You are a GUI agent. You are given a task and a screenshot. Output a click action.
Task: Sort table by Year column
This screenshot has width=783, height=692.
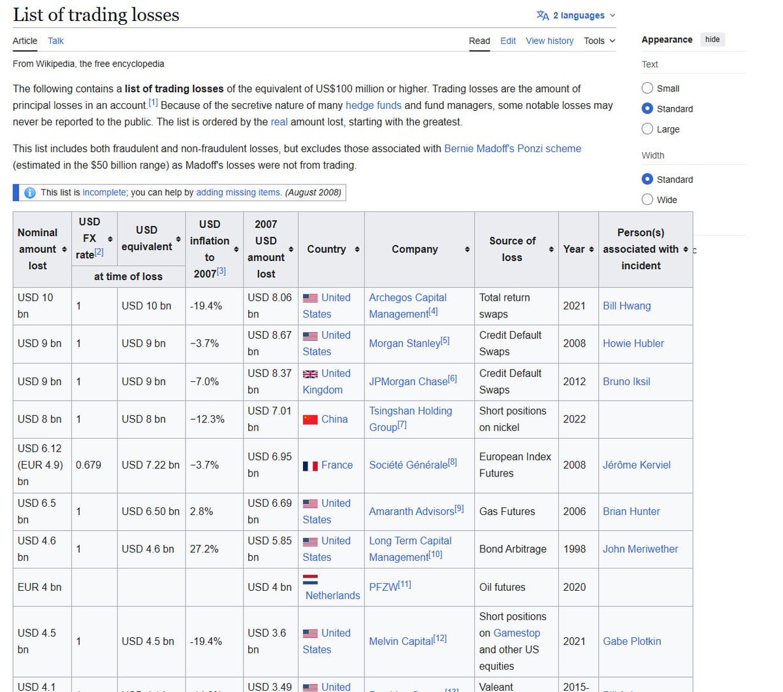click(x=591, y=249)
